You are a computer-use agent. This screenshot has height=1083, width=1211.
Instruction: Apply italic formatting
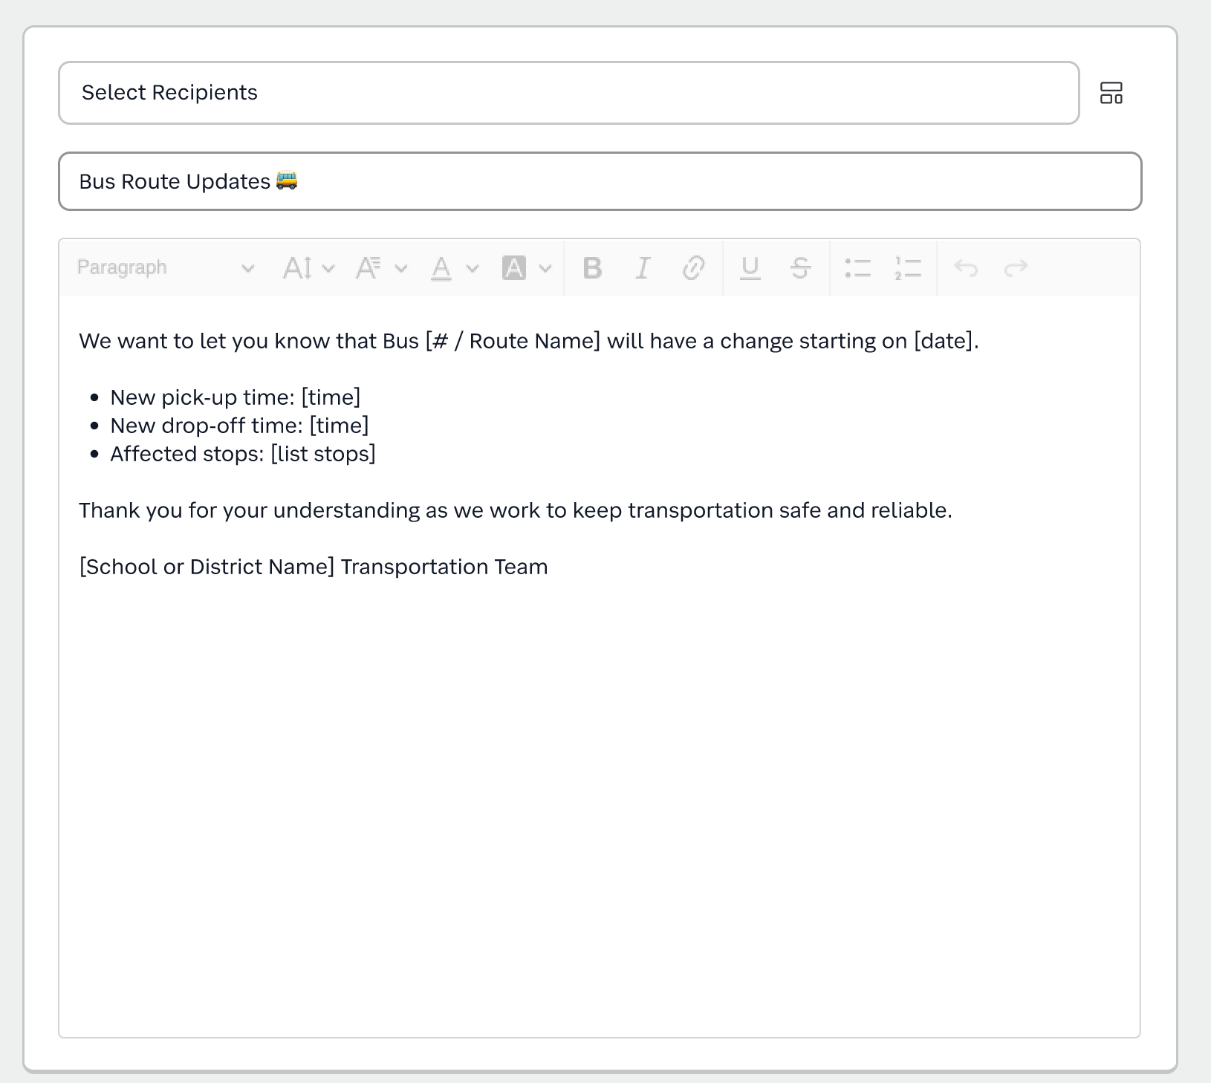(x=643, y=268)
